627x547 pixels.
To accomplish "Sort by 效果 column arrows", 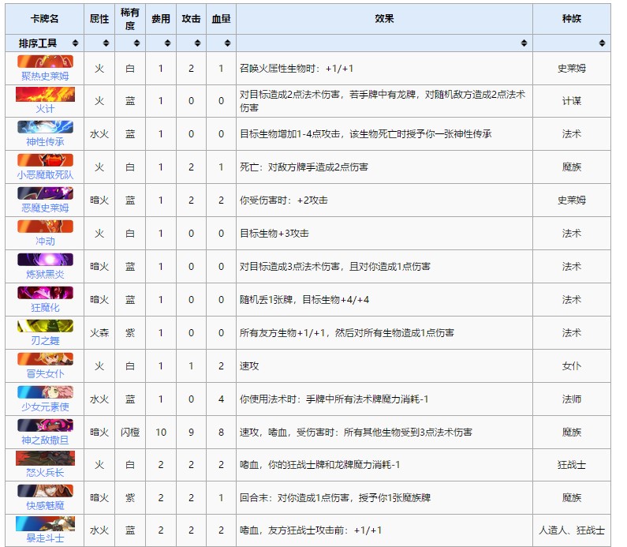I will [524, 43].
